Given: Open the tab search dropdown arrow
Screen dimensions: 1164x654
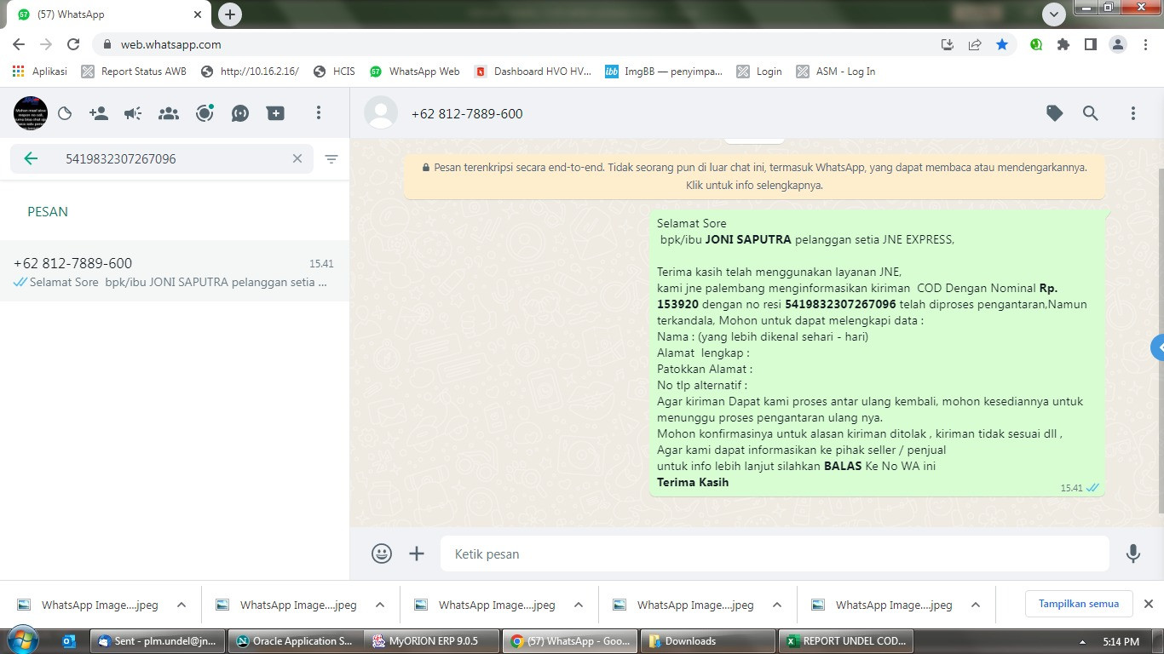Looking at the screenshot, I should [1054, 14].
